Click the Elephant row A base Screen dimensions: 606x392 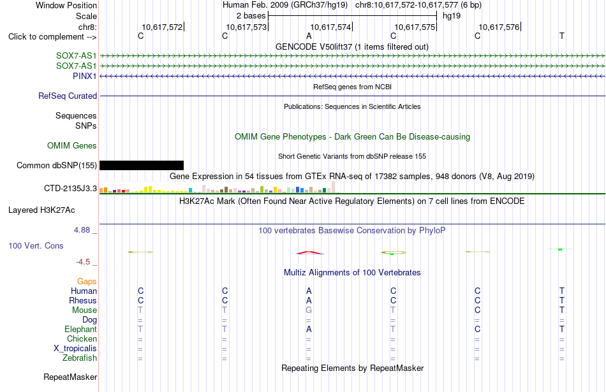309,329
